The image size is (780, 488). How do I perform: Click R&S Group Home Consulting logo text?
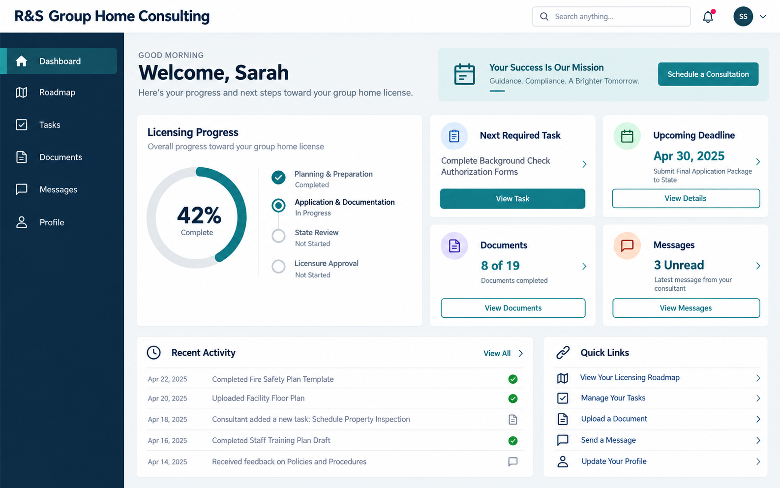click(112, 16)
